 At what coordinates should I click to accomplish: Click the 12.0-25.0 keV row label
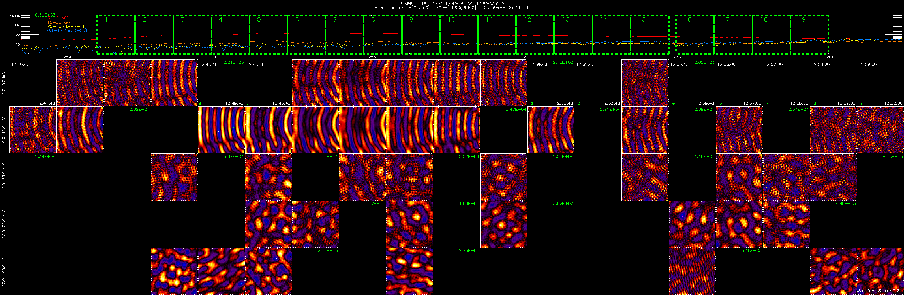pyautogui.click(x=4, y=177)
